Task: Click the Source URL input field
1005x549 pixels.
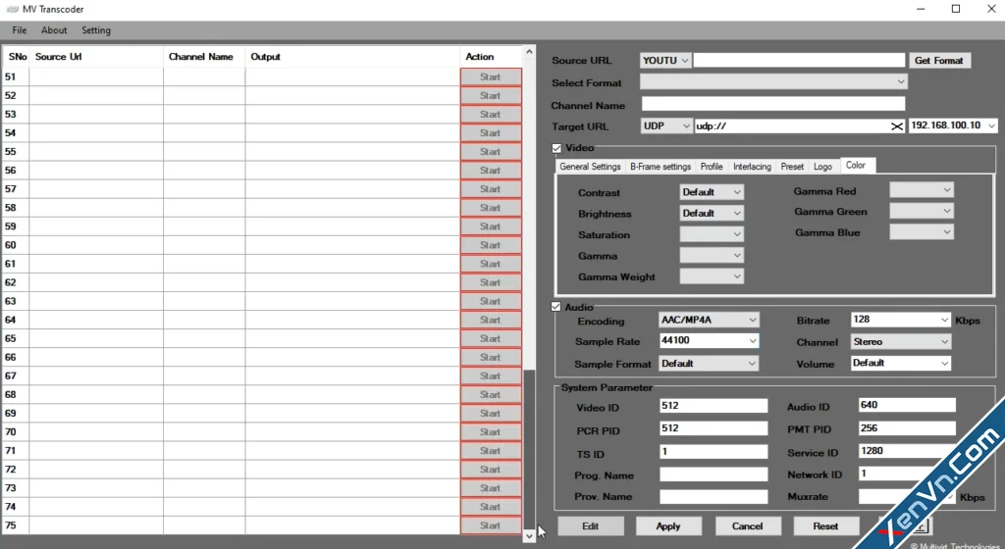Action: pos(799,60)
